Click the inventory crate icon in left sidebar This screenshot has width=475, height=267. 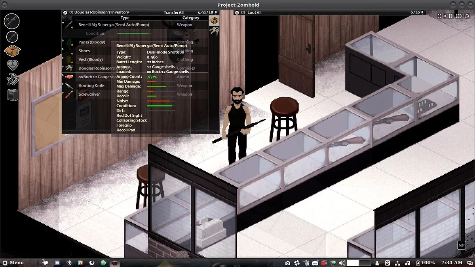pos(13,51)
